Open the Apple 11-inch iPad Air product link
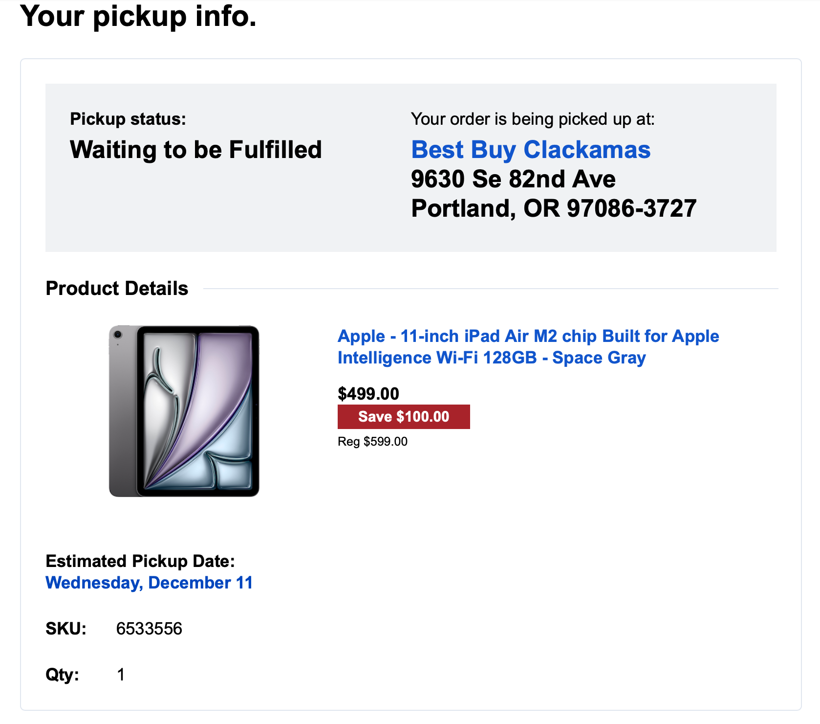This screenshot has height=724, width=820. [x=528, y=347]
